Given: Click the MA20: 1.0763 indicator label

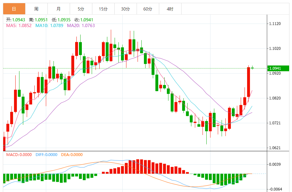Looking at the screenshot, I should 81,25.
